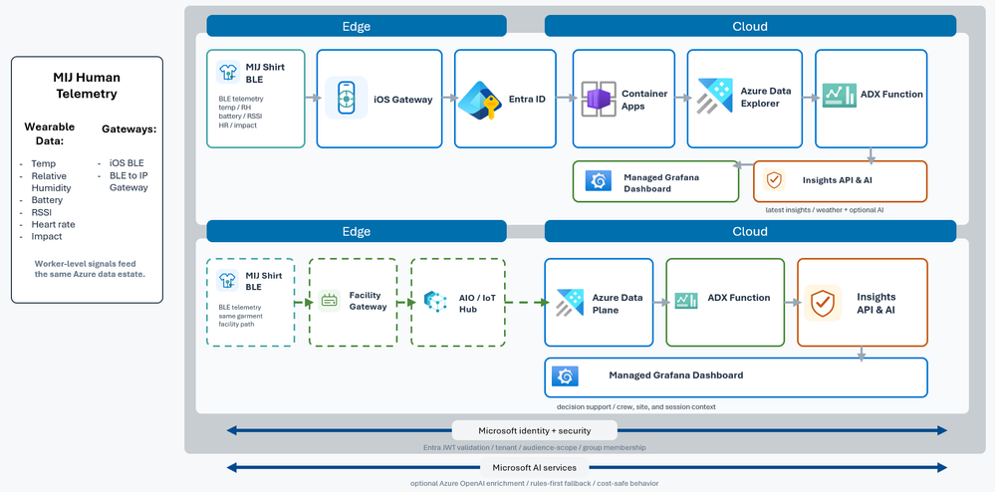The width and height of the screenshot is (995, 492).
Task: Click the 'Azure Data Explorer' label text
Action: [x=766, y=98]
